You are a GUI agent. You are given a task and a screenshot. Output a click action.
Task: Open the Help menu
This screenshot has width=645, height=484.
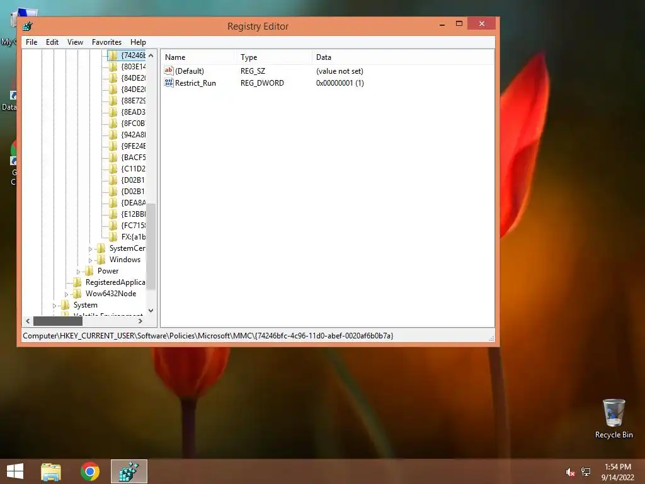click(138, 42)
